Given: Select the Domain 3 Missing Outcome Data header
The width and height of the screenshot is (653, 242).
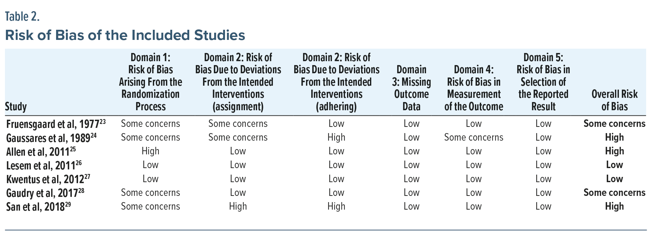Looking at the screenshot, I should (x=411, y=88).
